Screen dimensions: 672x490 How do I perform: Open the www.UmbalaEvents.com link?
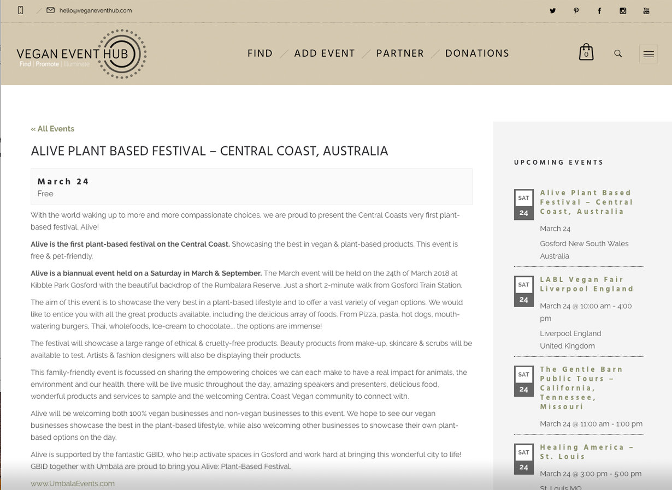point(73,483)
